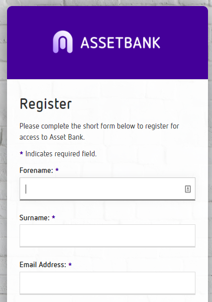Click the Forename field label
The width and height of the screenshot is (212, 302).
point(36,170)
